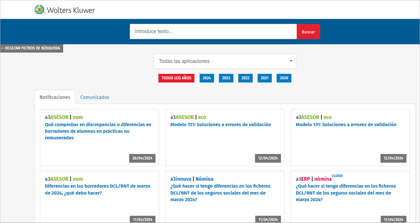Switch to the Notificaciones tab
Screen dimensions: 420x223
click(x=55, y=97)
